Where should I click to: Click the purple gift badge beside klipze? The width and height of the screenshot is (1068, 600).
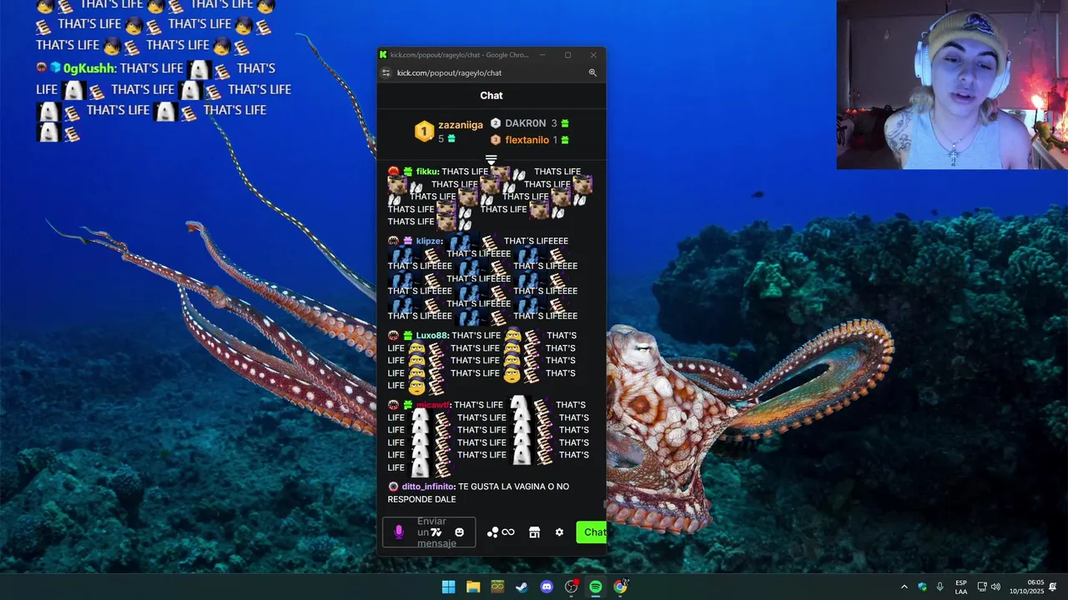tap(408, 241)
